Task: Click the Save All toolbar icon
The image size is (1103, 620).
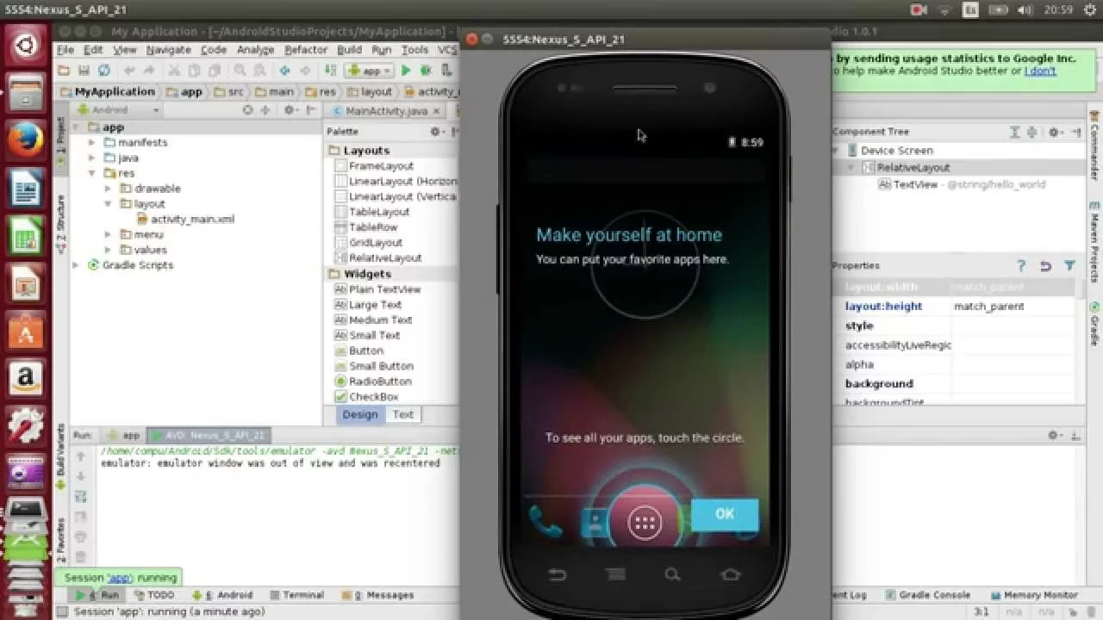Action: point(84,71)
